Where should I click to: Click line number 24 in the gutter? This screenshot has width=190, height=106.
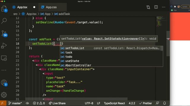[18, 69]
